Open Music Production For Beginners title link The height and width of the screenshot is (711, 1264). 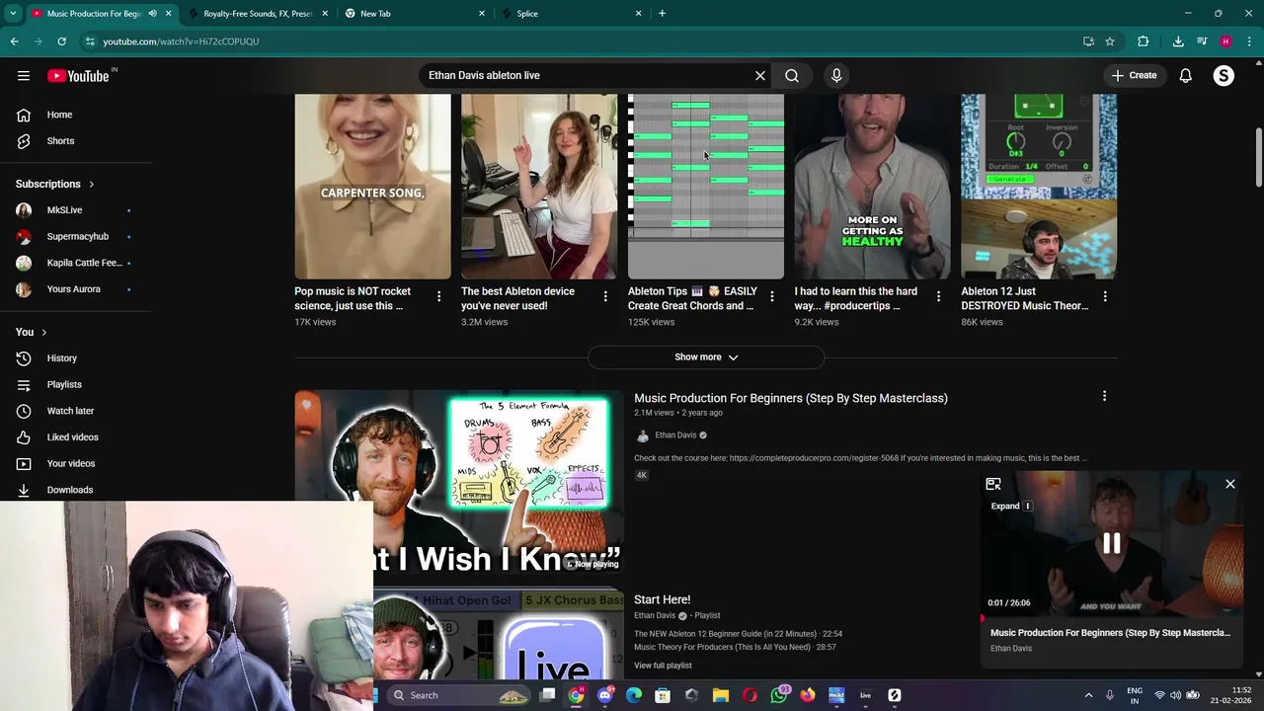(x=790, y=398)
